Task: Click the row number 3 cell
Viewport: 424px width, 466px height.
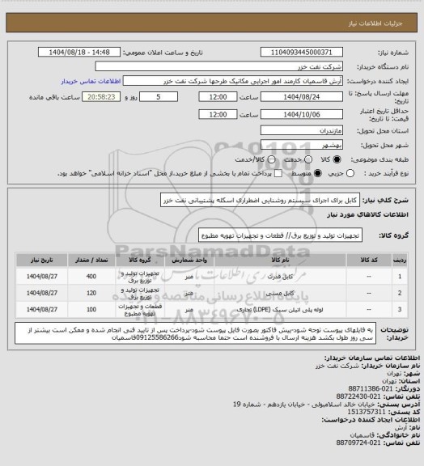Action: [x=400, y=309]
